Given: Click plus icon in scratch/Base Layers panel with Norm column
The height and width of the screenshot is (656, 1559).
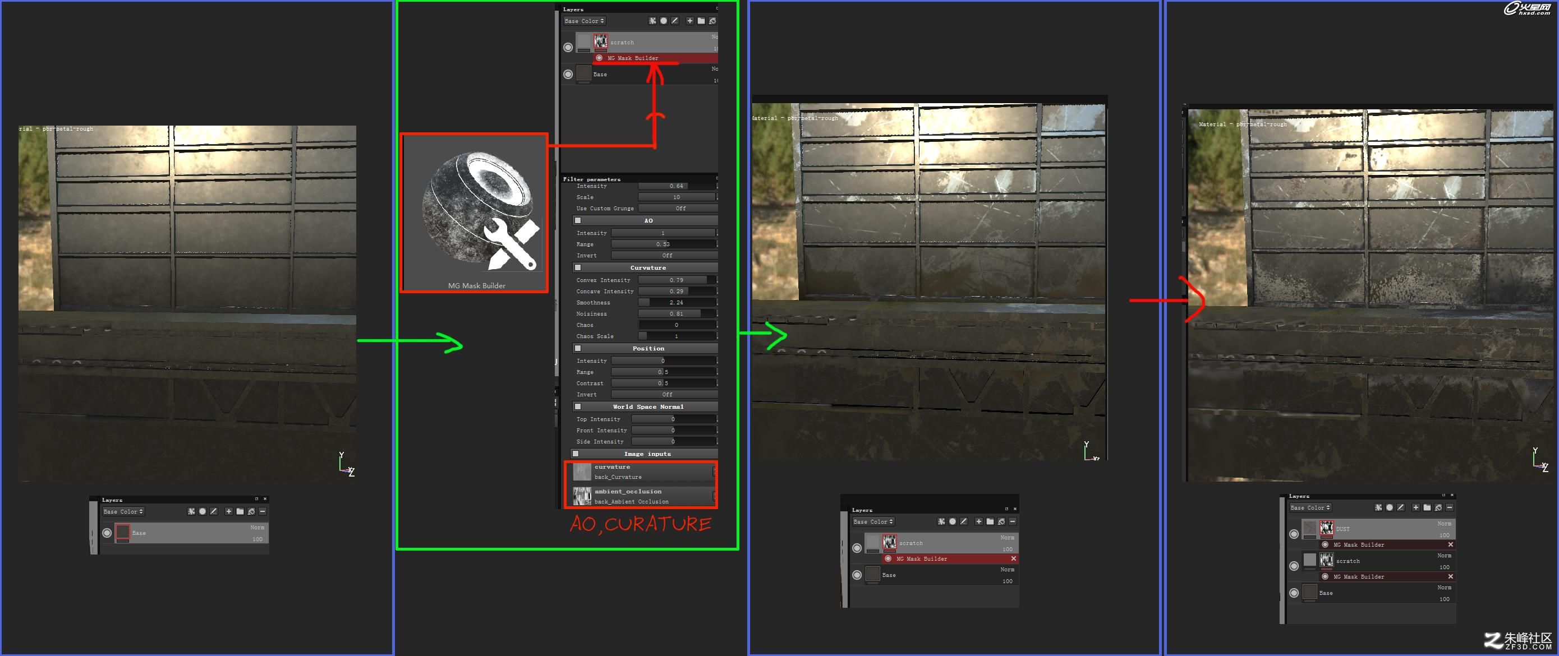Looking at the screenshot, I should (978, 521).
